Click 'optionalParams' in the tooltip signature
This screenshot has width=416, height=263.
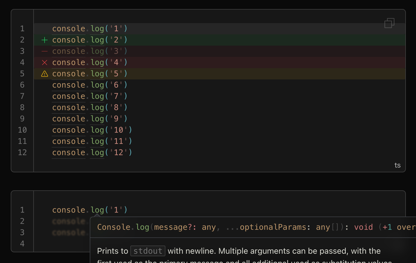(273, 227)
